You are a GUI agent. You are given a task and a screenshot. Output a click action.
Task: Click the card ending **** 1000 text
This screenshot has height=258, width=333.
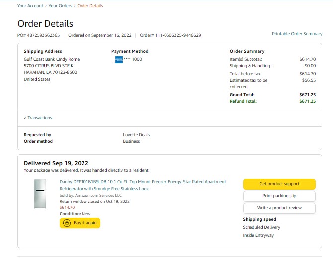coord(133,59)
